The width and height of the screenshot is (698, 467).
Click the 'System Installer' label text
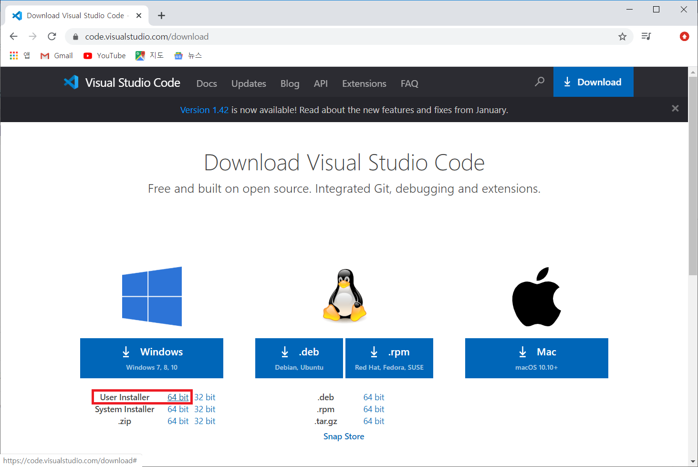[125, 409]
